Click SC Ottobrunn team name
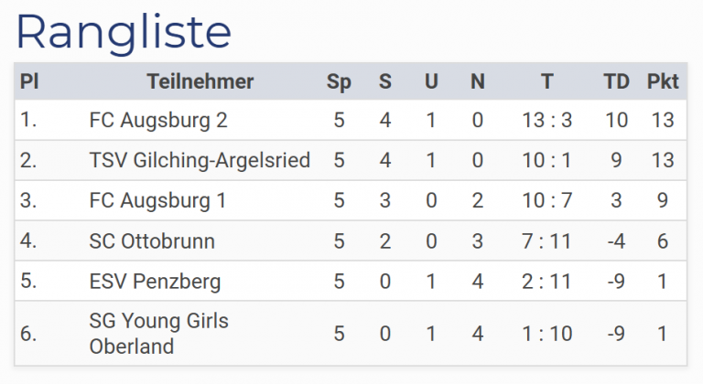 coord(152,241)
